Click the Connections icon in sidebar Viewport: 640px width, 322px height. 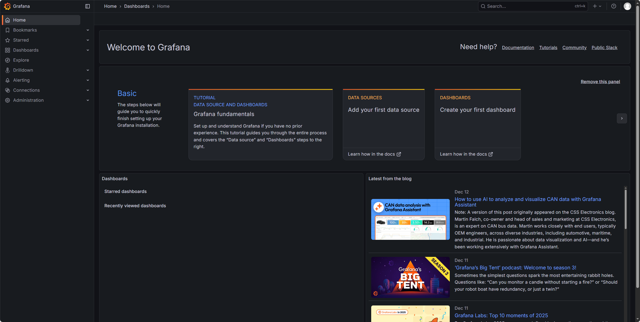[8, 90]
